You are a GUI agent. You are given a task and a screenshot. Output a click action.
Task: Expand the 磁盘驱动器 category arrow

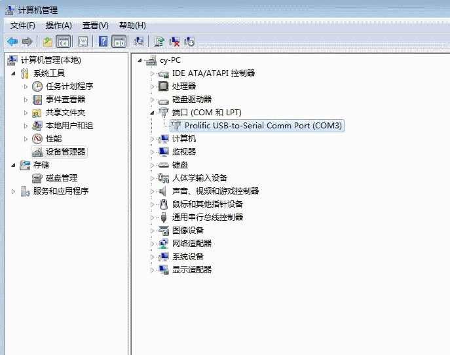152,100
